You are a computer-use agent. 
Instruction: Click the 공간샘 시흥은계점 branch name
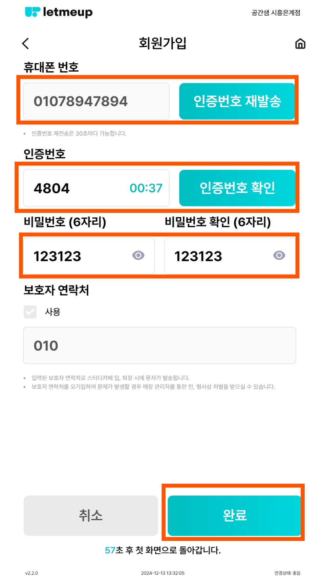[276, 13]
